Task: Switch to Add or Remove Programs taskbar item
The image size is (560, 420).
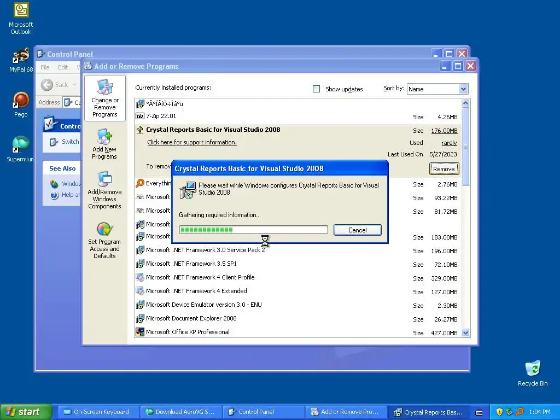Action: (346, 412)
